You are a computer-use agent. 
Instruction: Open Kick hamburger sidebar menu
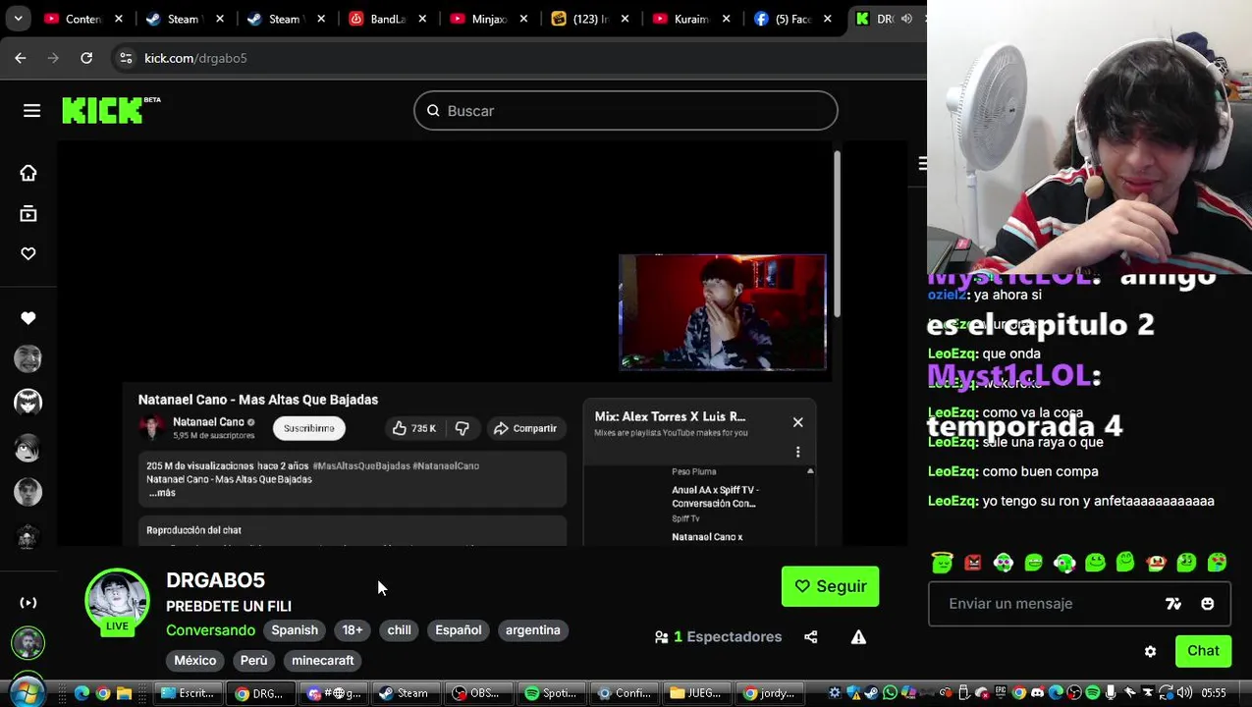pyautogui.click(x=31, y=111)
